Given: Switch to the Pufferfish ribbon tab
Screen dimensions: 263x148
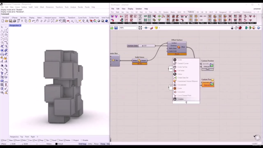Looking at the screenshot, I should tap(191, 12).
